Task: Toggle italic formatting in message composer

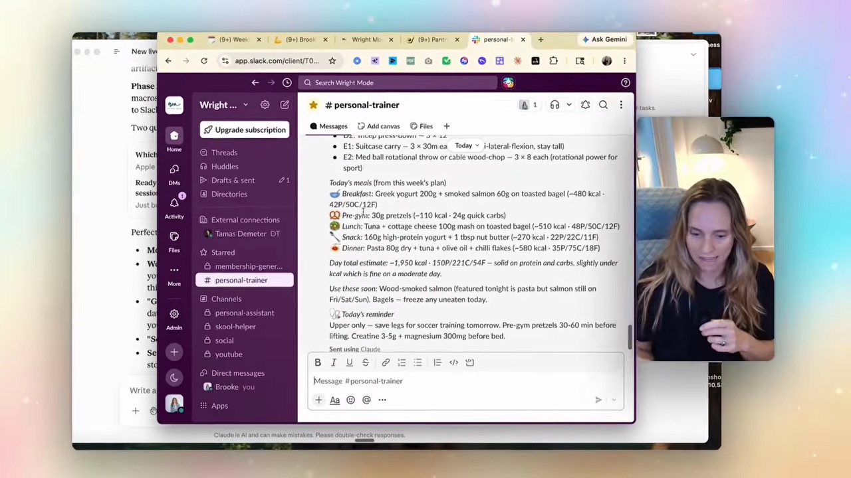Action: coord(334,362)
